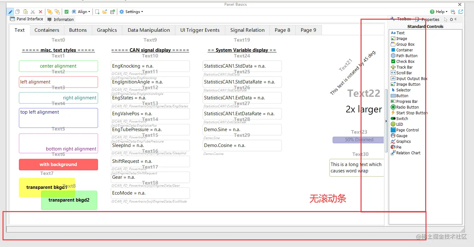This screenshot has height=247, width=474.
Task: Open the Containers page tab
Action: click(x=47, y=30)
